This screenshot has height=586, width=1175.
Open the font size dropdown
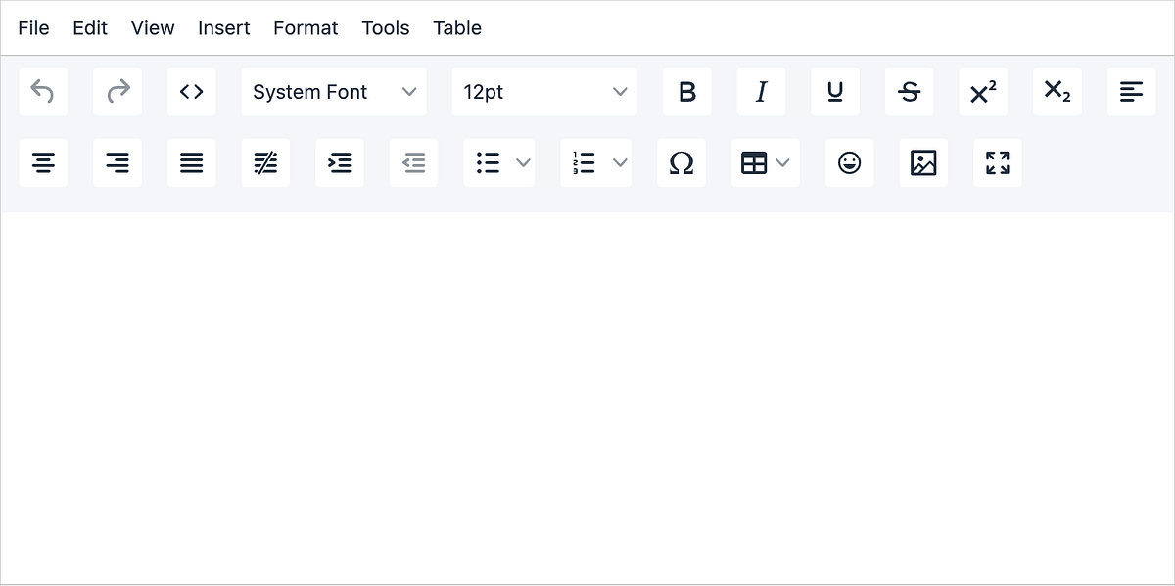click(x=544, y=91)
